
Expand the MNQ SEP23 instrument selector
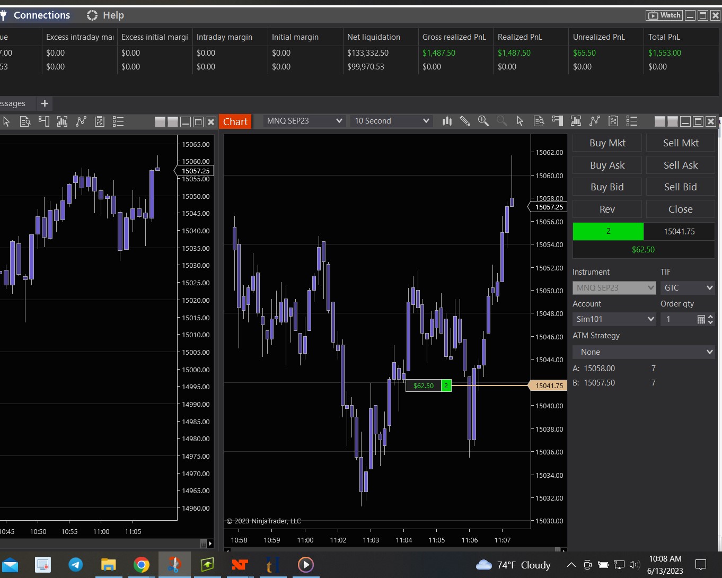pyautogui.click(x=304, y=121)
